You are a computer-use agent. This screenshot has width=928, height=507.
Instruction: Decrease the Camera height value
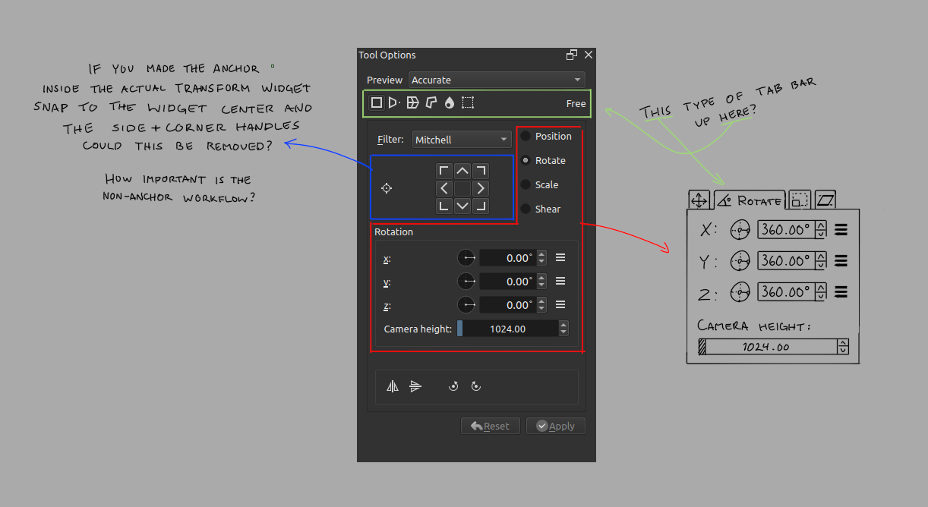pyautogui.click(x=563, y=332)
